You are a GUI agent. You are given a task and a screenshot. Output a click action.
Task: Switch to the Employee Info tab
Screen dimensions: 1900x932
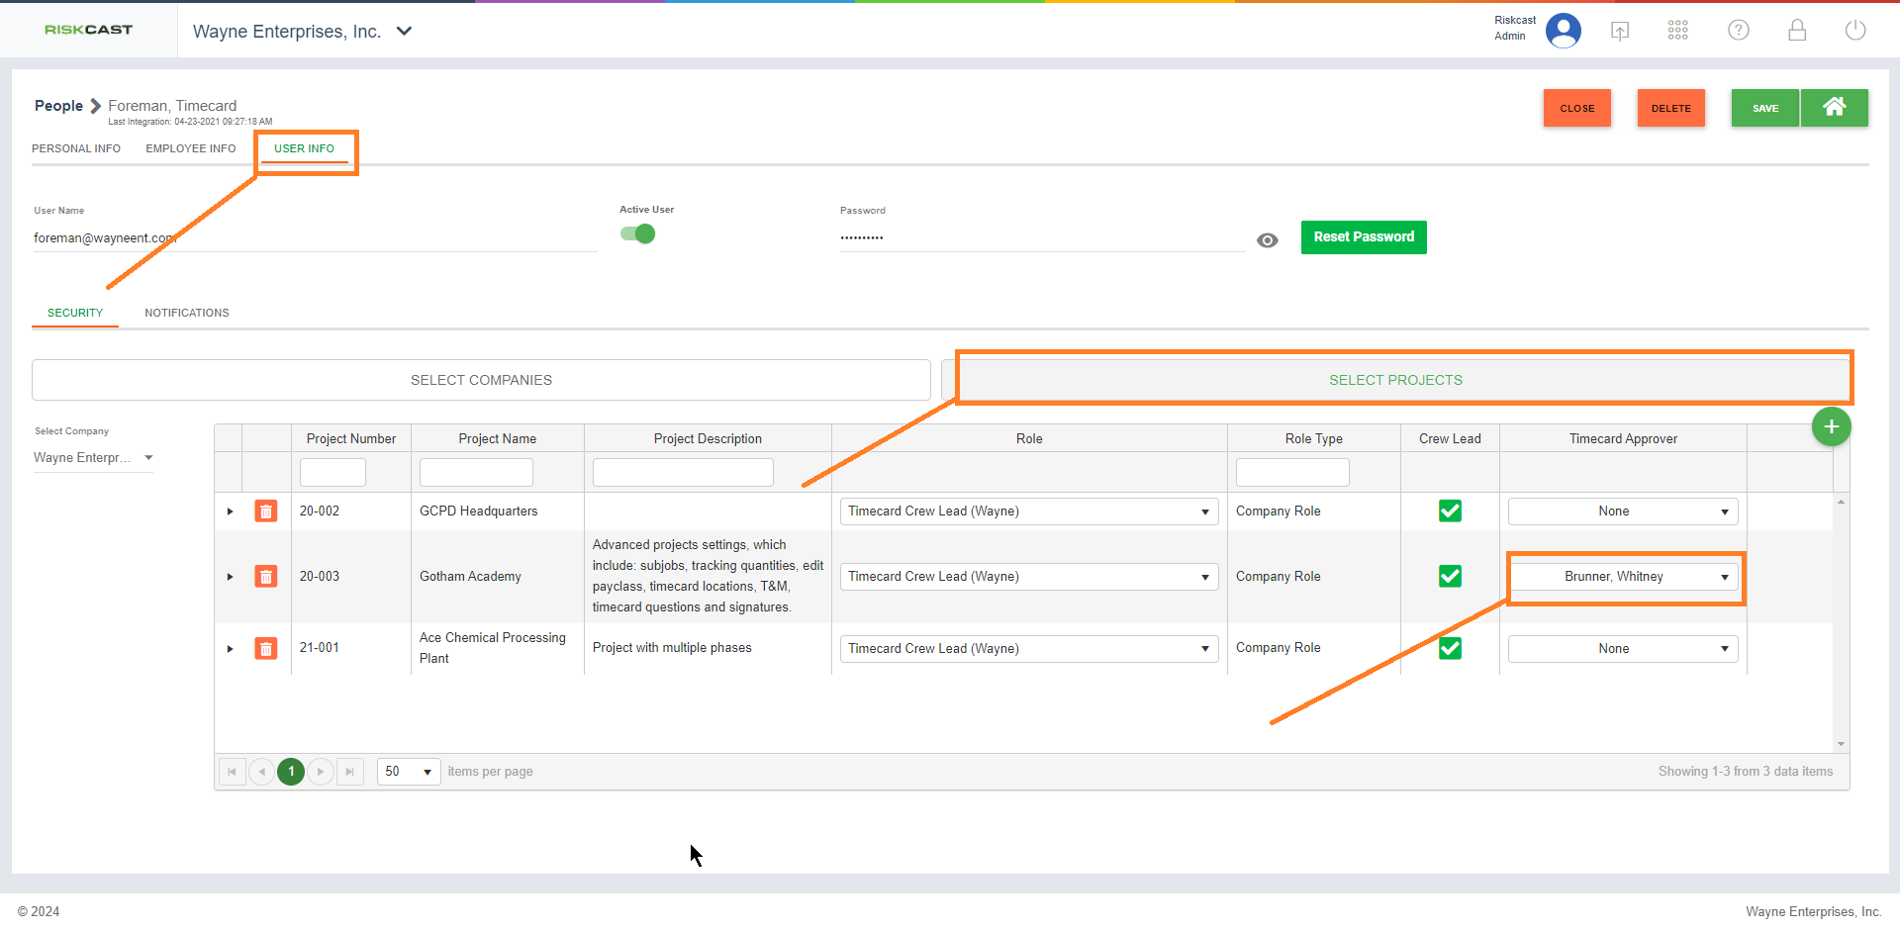[191, 148]
